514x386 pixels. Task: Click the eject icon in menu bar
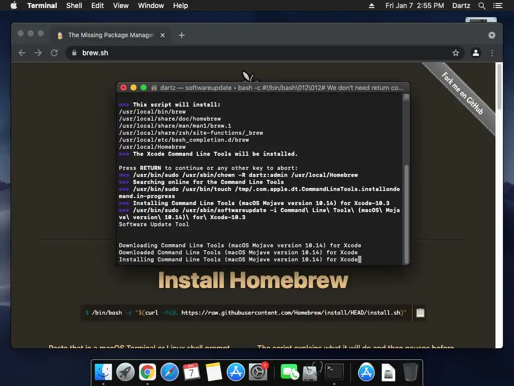(371, 6)
